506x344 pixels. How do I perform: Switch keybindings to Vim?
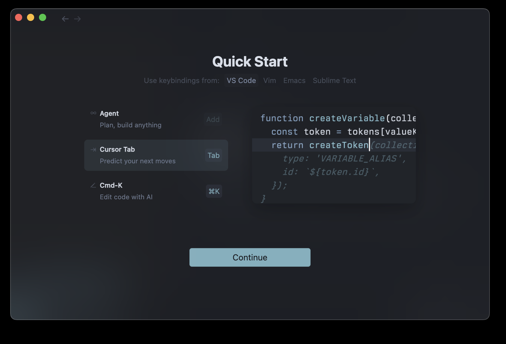269,81
